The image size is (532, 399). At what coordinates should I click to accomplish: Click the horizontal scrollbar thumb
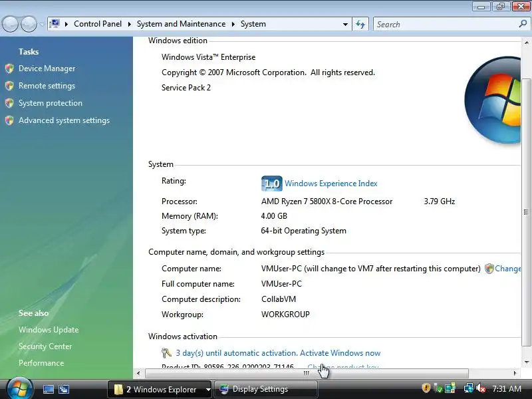click(307, 373)
